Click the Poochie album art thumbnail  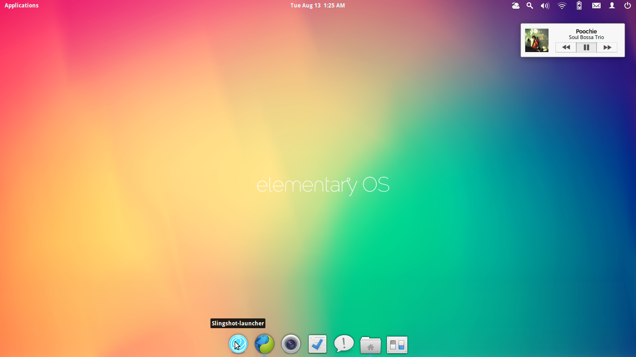point(537,40)
